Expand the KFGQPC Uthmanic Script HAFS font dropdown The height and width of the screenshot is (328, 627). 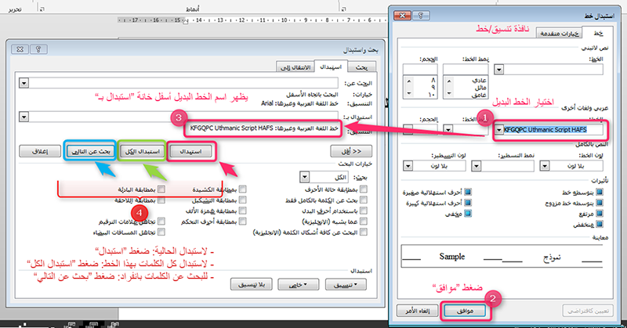tap(498, 129)
